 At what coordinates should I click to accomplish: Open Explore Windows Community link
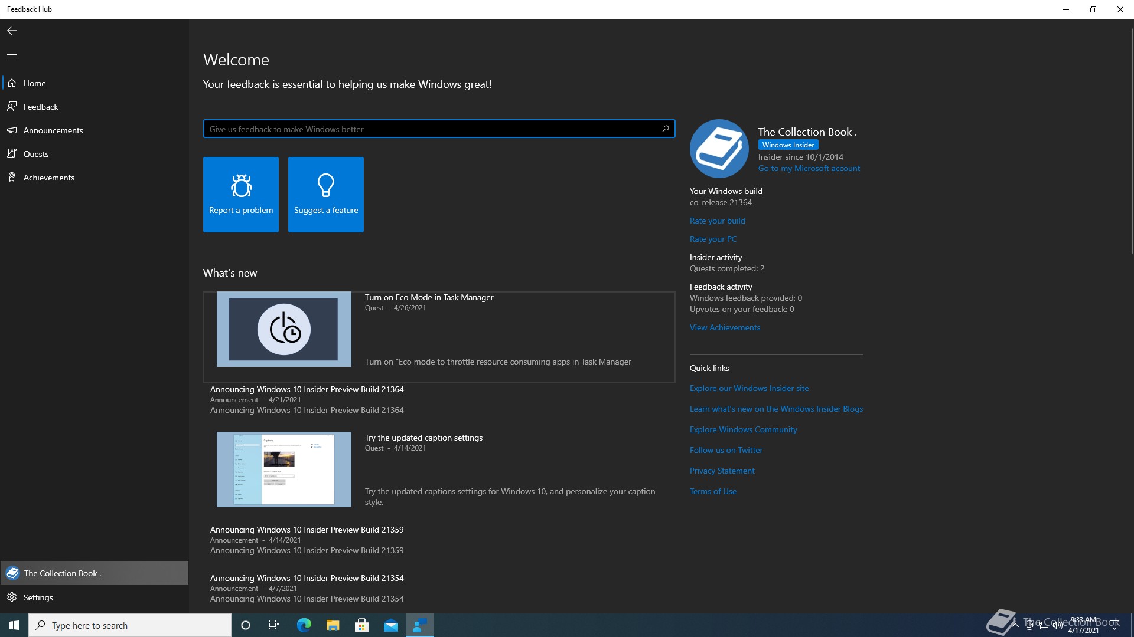pyautogui.click(x=743, y=429)
